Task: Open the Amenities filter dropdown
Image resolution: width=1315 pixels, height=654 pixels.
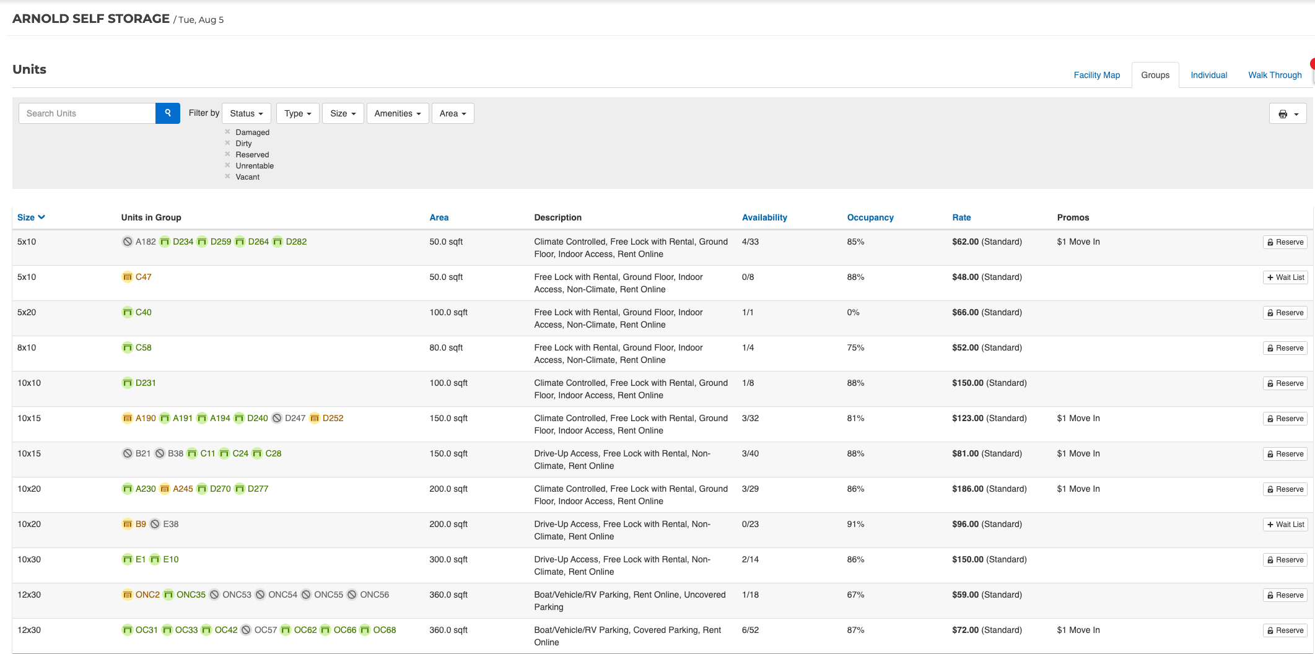Action: point(397,113)
